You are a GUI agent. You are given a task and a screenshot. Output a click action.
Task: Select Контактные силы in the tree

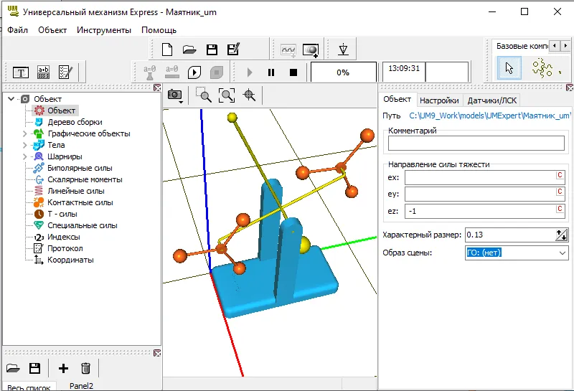[80, 202]
